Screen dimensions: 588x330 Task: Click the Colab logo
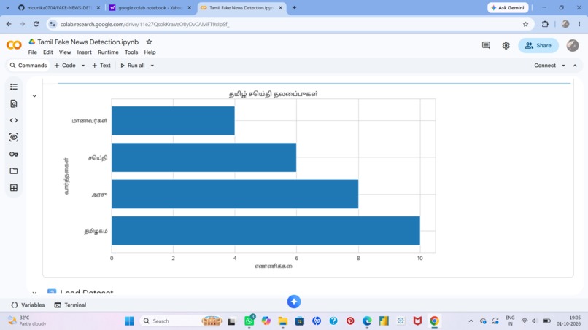(x=14, y=45)
